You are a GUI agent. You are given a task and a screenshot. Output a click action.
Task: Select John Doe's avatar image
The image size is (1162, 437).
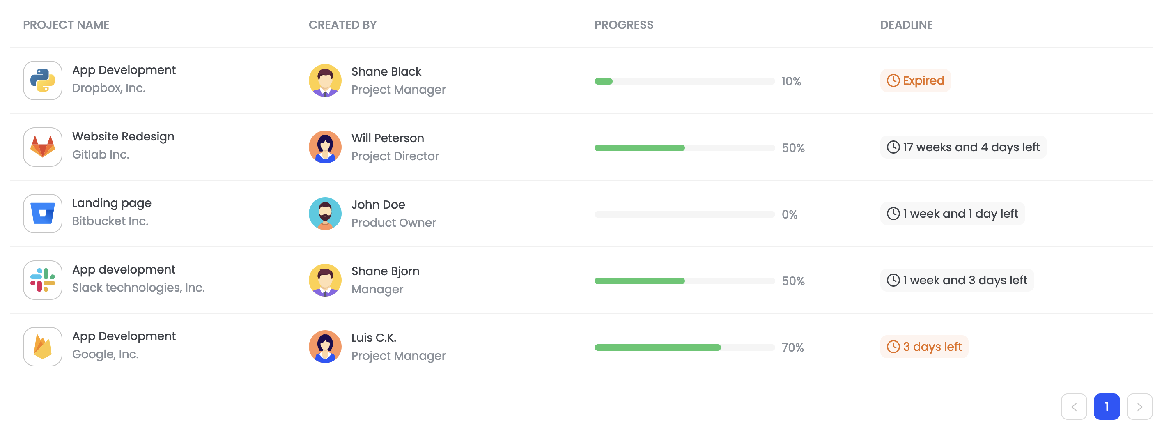(325, 213)
